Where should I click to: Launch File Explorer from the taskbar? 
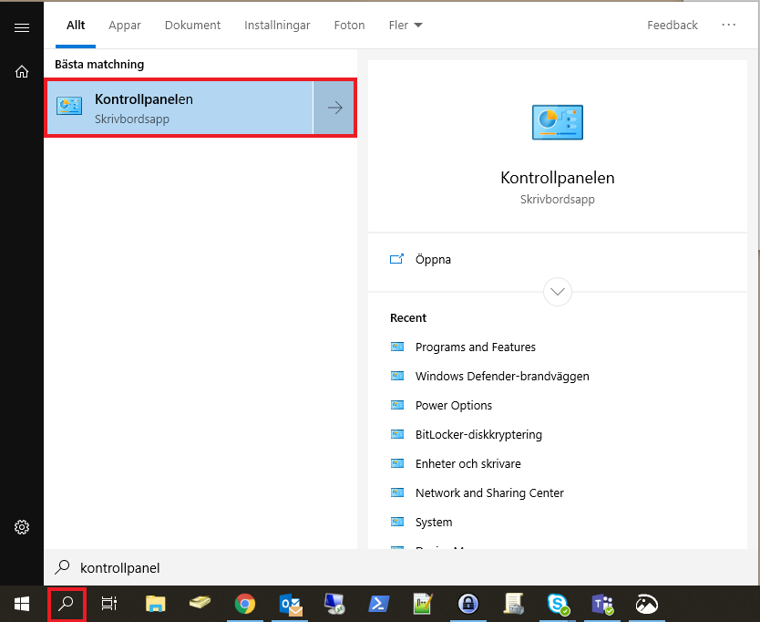[155, 604]
